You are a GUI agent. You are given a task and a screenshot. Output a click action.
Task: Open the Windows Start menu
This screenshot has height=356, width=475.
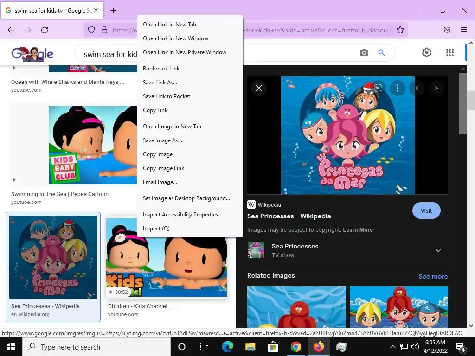coord(11,347)
